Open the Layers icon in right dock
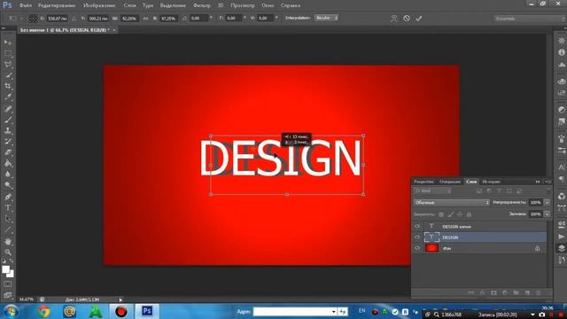Screen dimensions: 567x319 pos(561,248)
